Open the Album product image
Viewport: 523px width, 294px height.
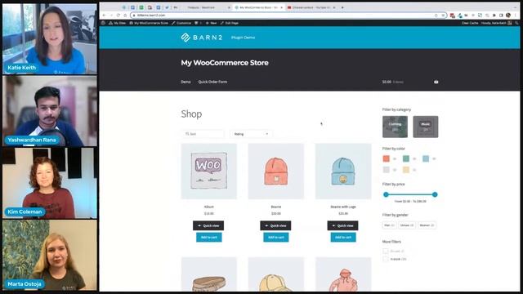pos(209,171)
